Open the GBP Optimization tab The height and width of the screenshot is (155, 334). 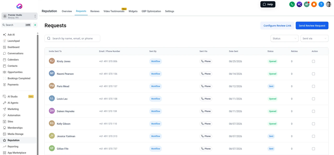coord(151,11)
